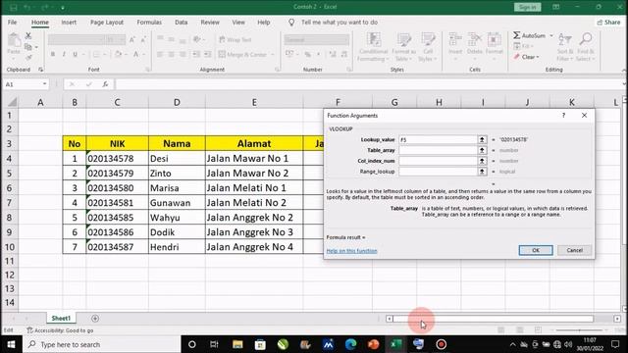The height and width of the screenshot is (353, 628).
Task: Switch to the Data tab
Action: (x=181, y=23)
